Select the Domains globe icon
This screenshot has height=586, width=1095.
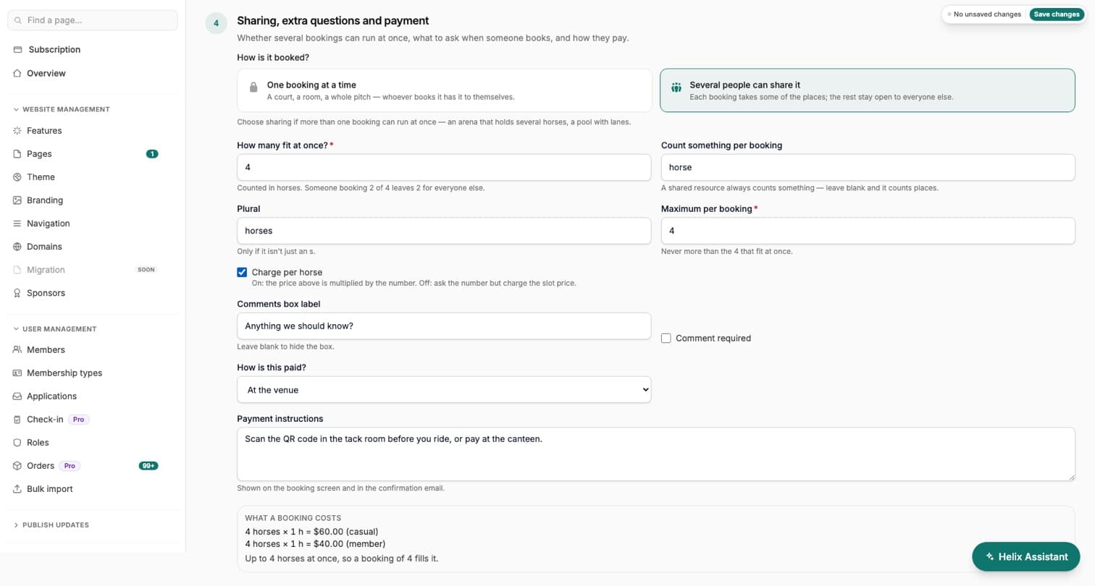[x=17, y=247]
